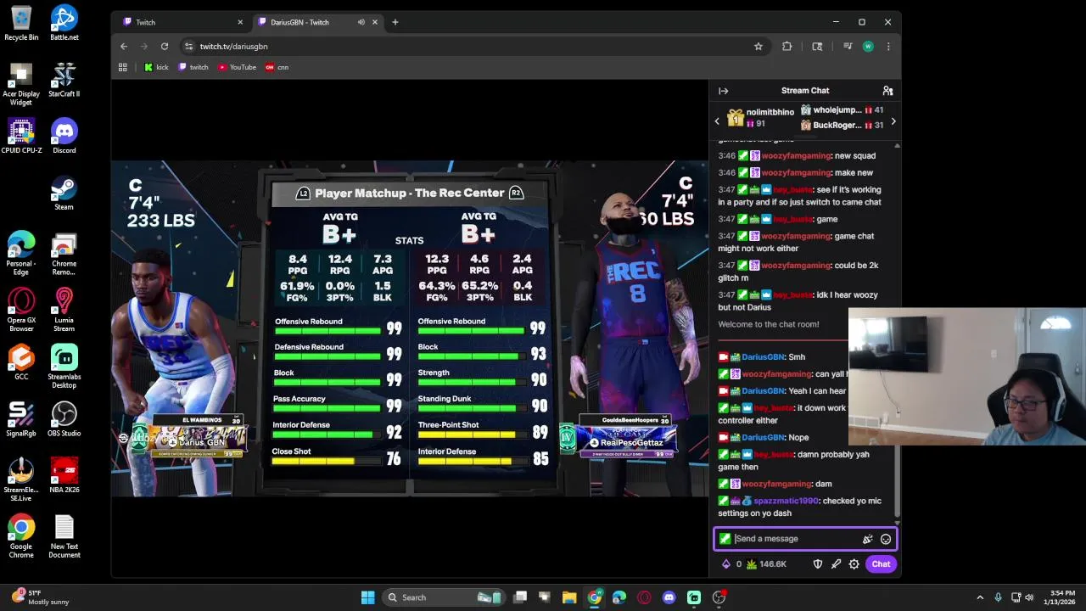
Task: Collapse the Stream Chat panel
Action: point(724,91)
